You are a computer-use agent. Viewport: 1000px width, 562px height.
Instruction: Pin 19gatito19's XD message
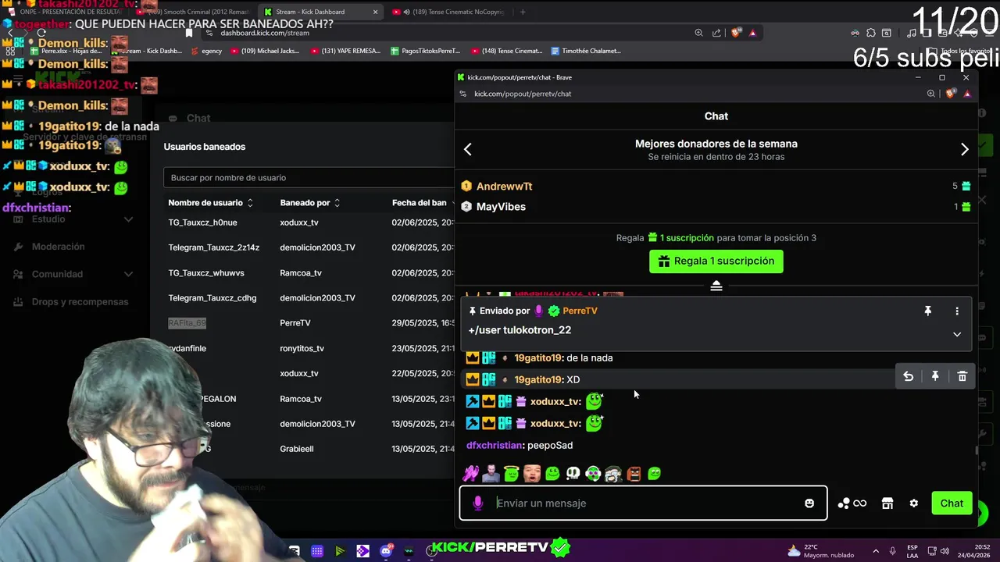click(935, 376)
